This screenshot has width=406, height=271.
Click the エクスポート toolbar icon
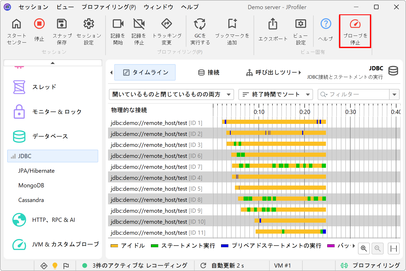coord(273,24)
